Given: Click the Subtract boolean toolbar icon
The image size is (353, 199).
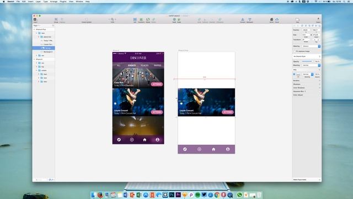Looking at the screenshot, I should [x=205, y=20].
